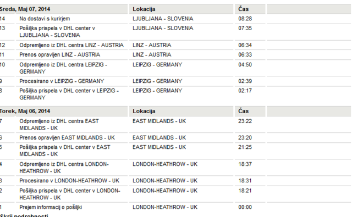352x217 pixels.
Task: Click the 23:22 time cell
Action: 245,121
